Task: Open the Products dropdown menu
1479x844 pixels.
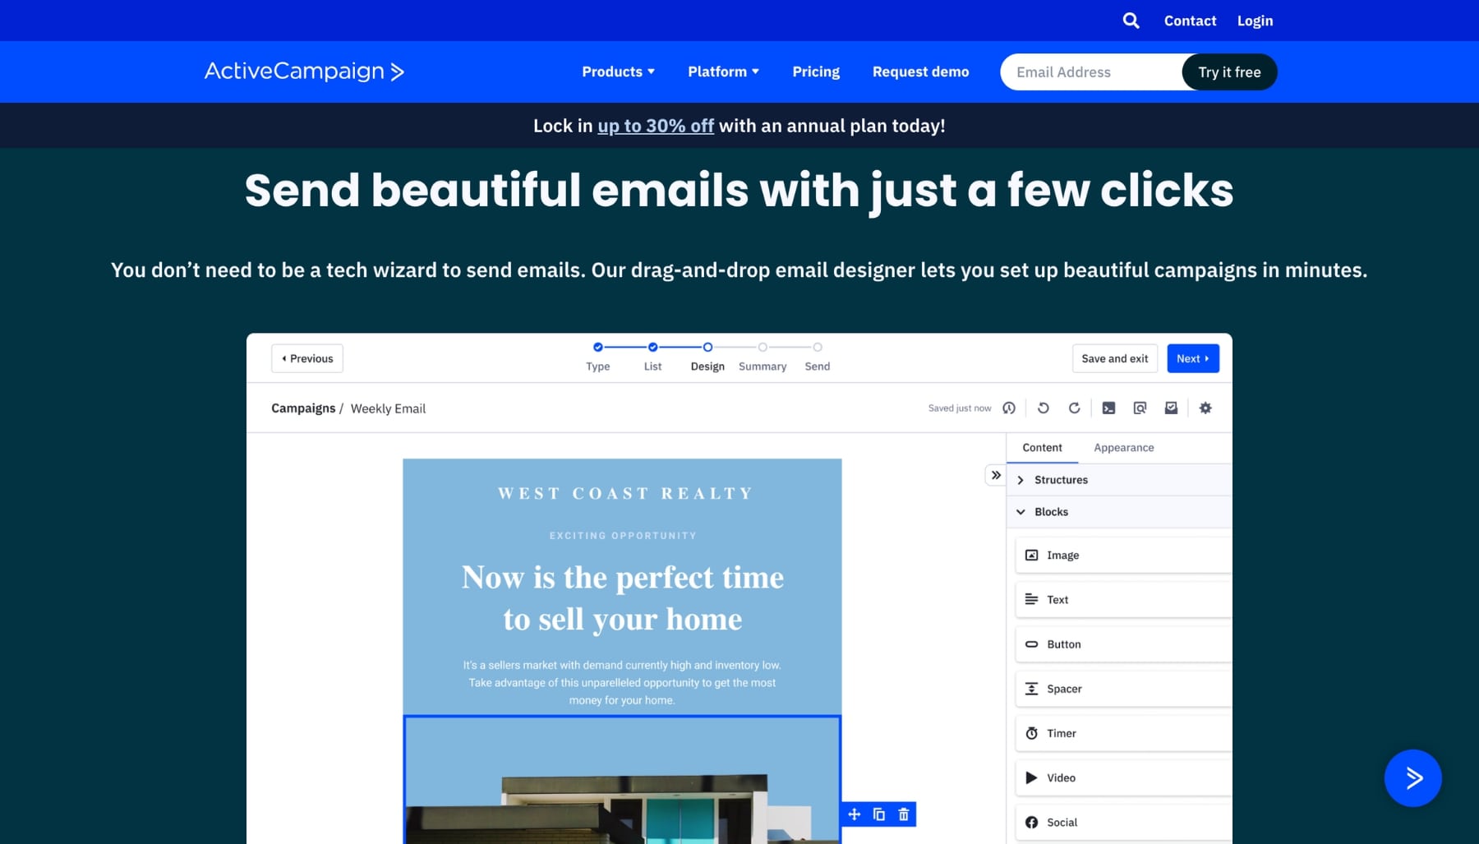Action: pos(619,71)
